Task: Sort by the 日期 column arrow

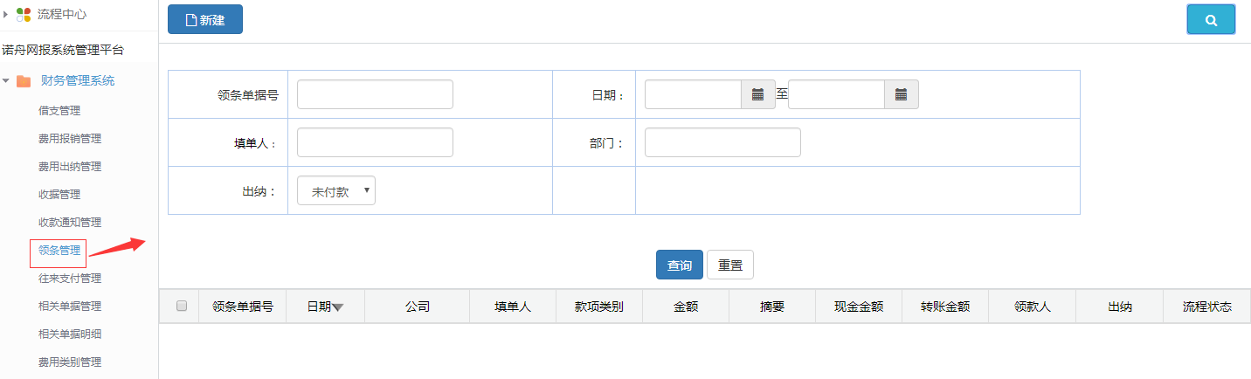Action: tap(337, 307)
